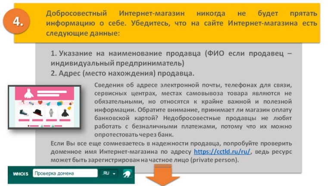This screenshot has height=186, width=331.
Task: Open the .RU domain zone dropdown
Action: [109, 174]
